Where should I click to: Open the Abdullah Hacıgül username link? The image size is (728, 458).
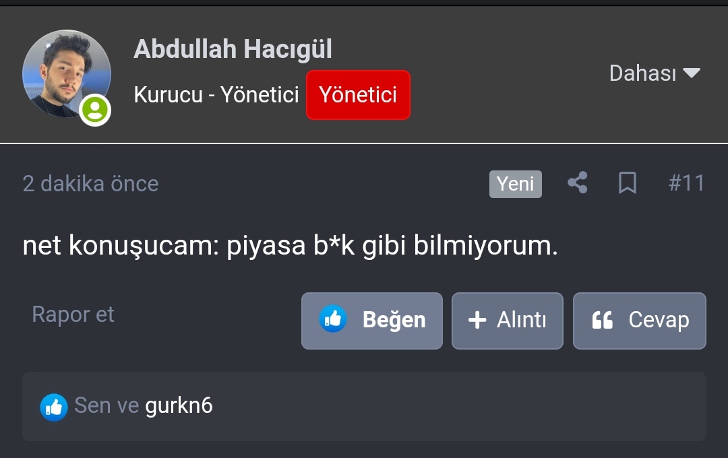233,49
